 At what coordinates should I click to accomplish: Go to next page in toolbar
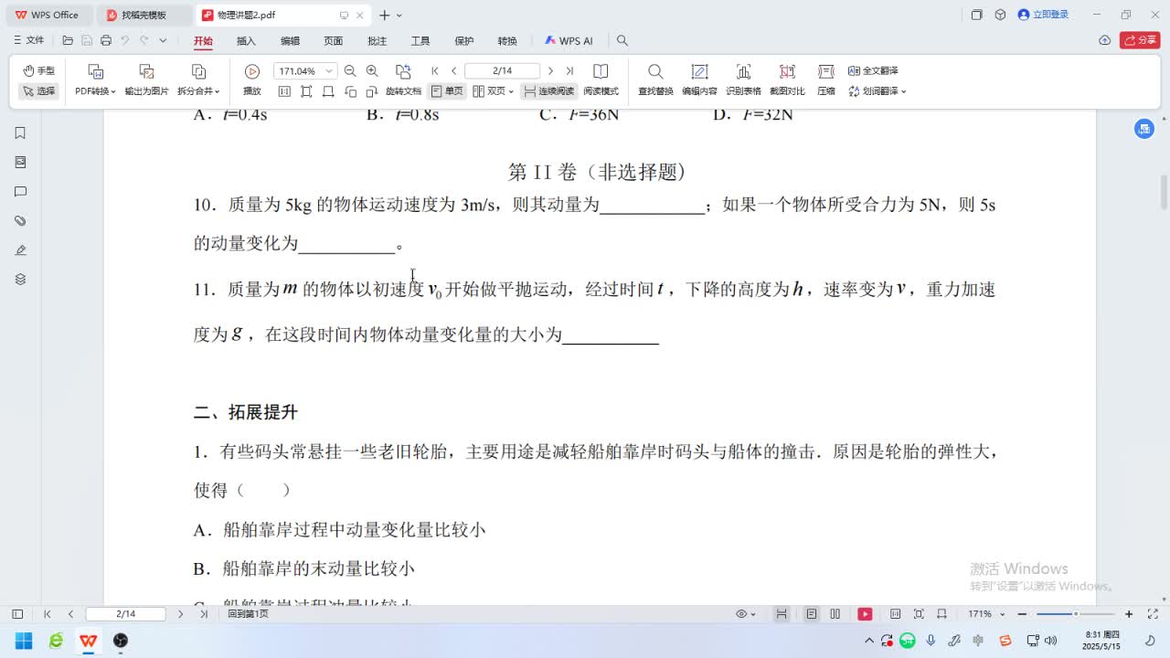[550, 70]
